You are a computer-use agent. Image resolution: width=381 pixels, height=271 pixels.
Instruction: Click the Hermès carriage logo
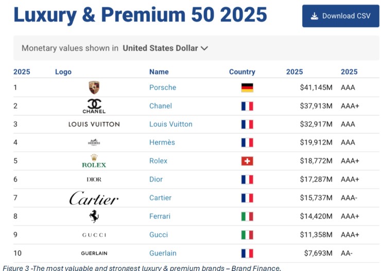[x=94, y=142]
